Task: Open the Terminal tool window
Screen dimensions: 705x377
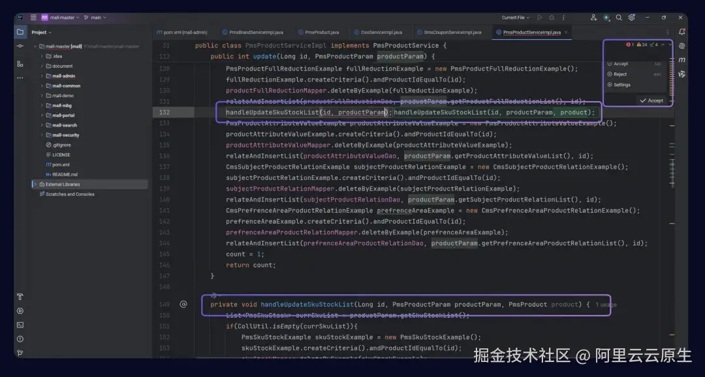Action: (20, 325)
